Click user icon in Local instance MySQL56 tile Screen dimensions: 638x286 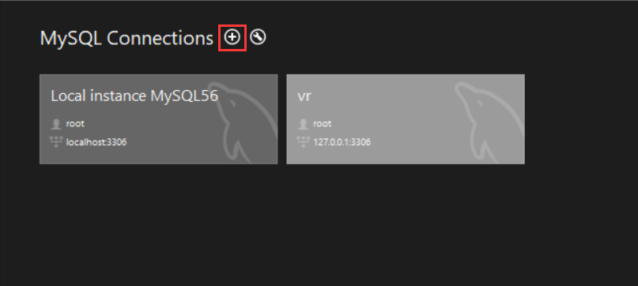tap(56, 124)
